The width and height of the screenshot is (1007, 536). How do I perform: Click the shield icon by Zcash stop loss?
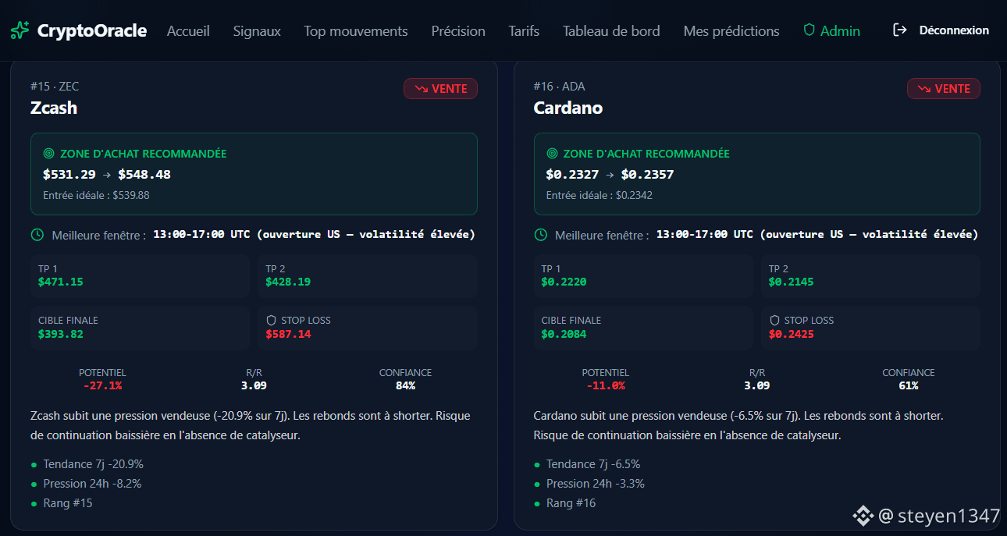272,320
